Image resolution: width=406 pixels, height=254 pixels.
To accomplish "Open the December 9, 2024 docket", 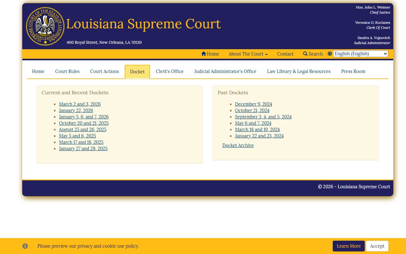I will [253, 104].
